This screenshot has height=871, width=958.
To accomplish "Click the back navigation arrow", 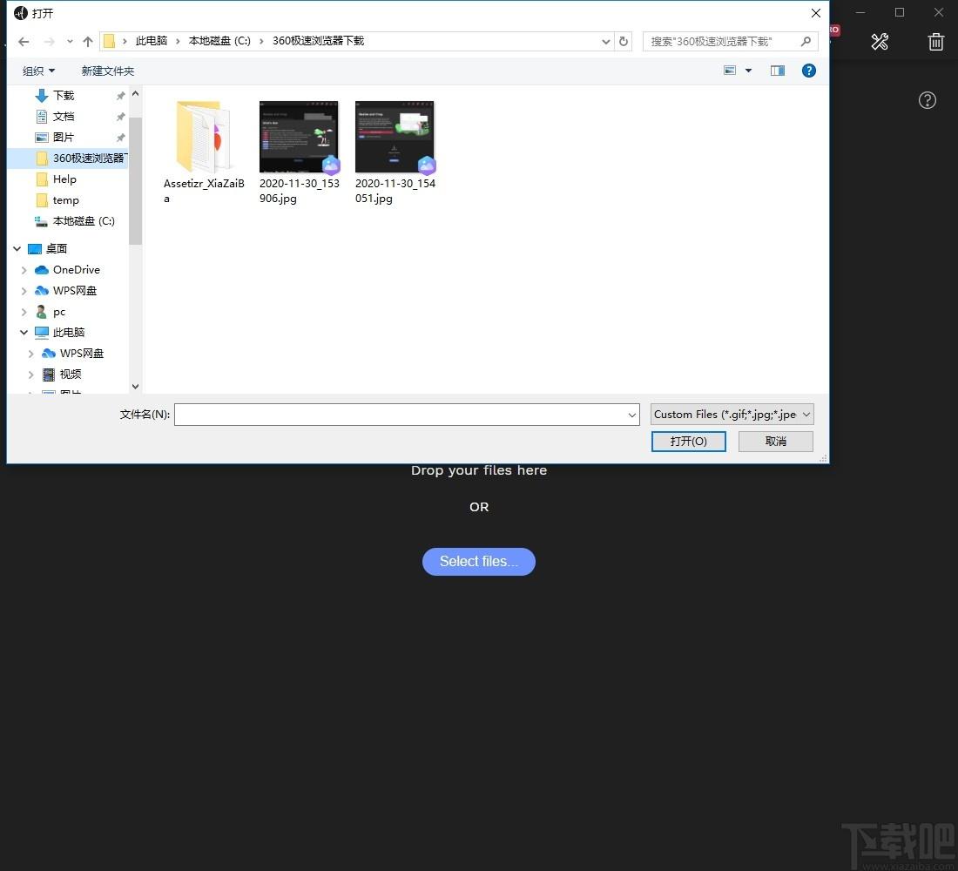I will pos(24,42).
